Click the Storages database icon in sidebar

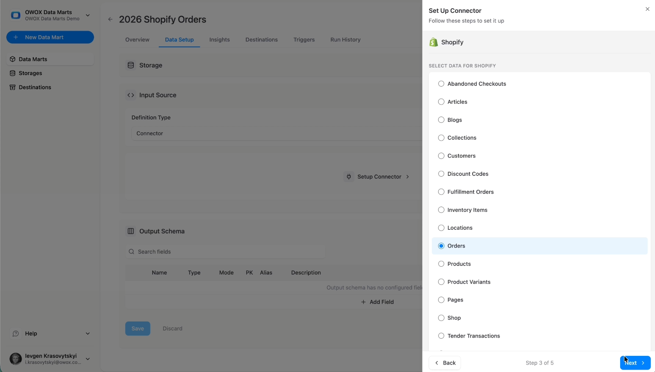(12, 73)
